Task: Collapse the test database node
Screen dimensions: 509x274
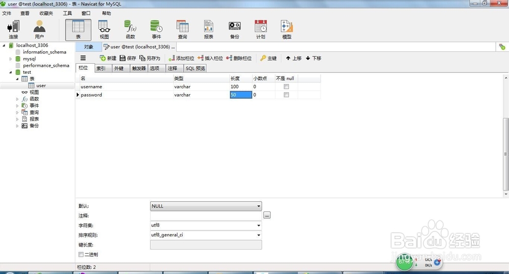Action: pos(10,72)
